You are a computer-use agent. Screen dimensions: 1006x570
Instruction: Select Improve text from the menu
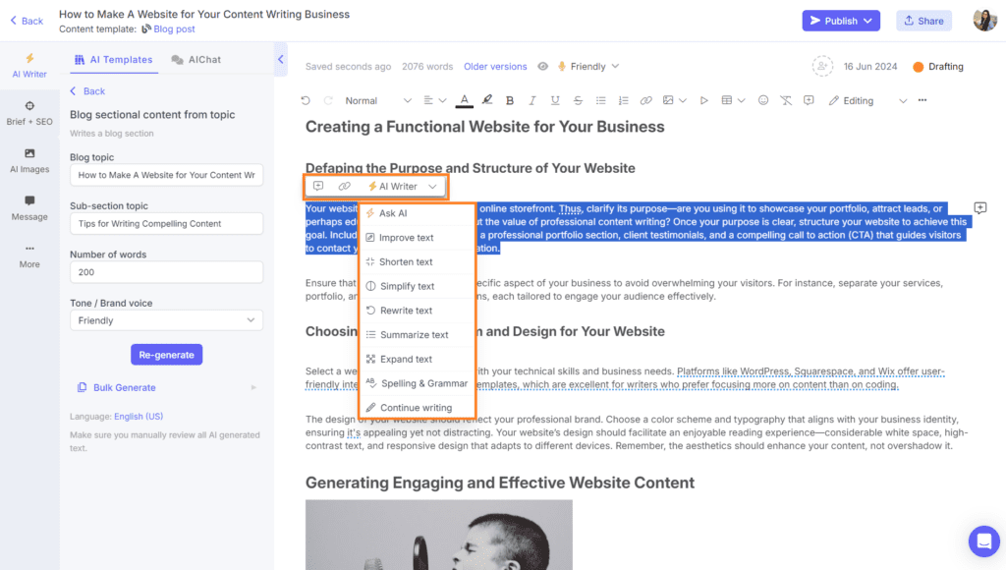[417, 238]
